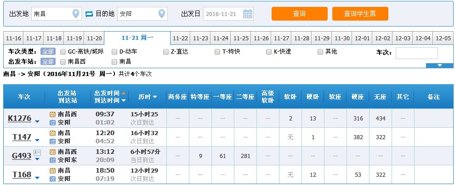The width and height of the screenshot is (455, 185).
Task: Click the 出发日 date field 2016-11-21
Action: point(228,14)
